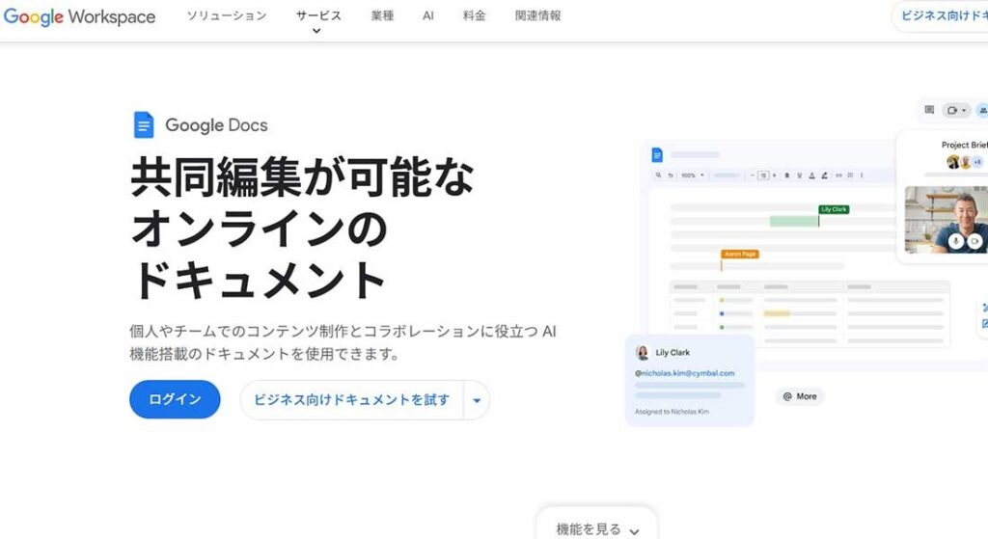Click Lily Clark's avatar in the comment card
The width and height of the screenshot is (988, 539).
click(643, 353)
